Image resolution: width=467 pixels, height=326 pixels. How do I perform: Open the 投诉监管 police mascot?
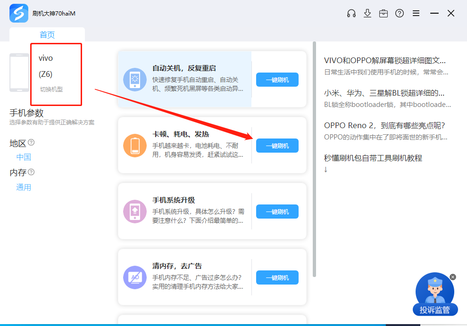(x=435, y=294)
